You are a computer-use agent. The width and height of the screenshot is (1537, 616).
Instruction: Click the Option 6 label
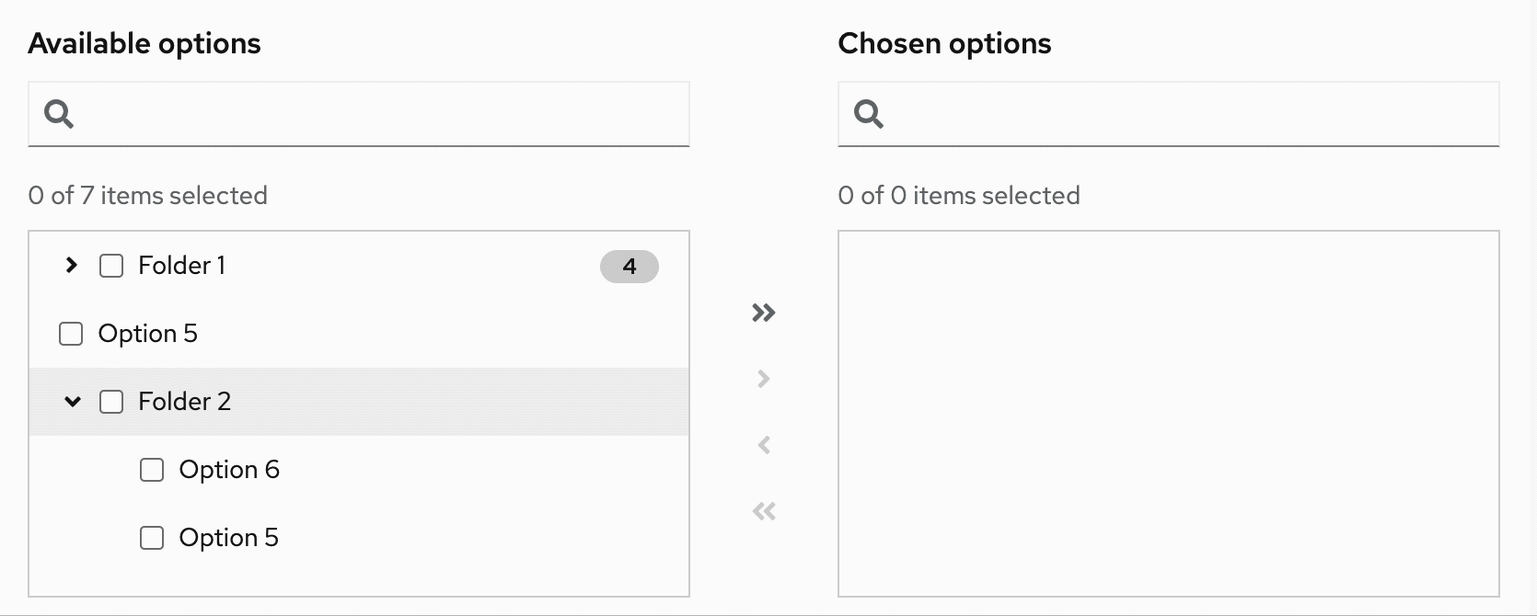click(x=229, y=470)
